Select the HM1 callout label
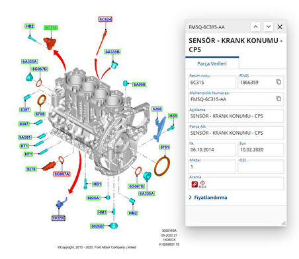 (x=103, y=213)
